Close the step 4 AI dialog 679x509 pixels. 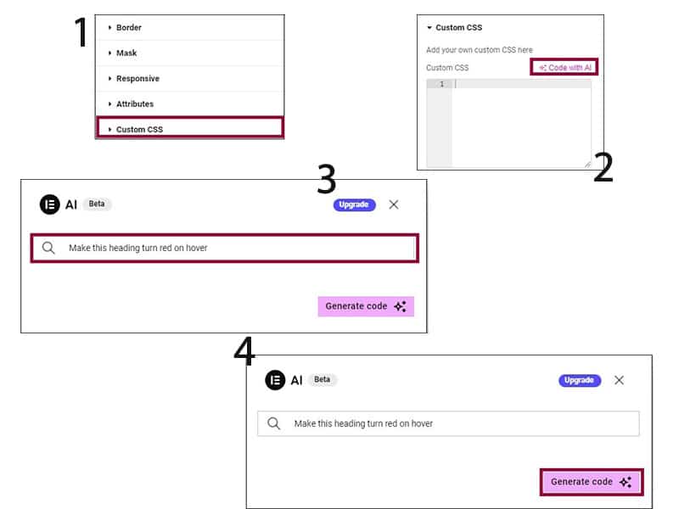[620, 380]
